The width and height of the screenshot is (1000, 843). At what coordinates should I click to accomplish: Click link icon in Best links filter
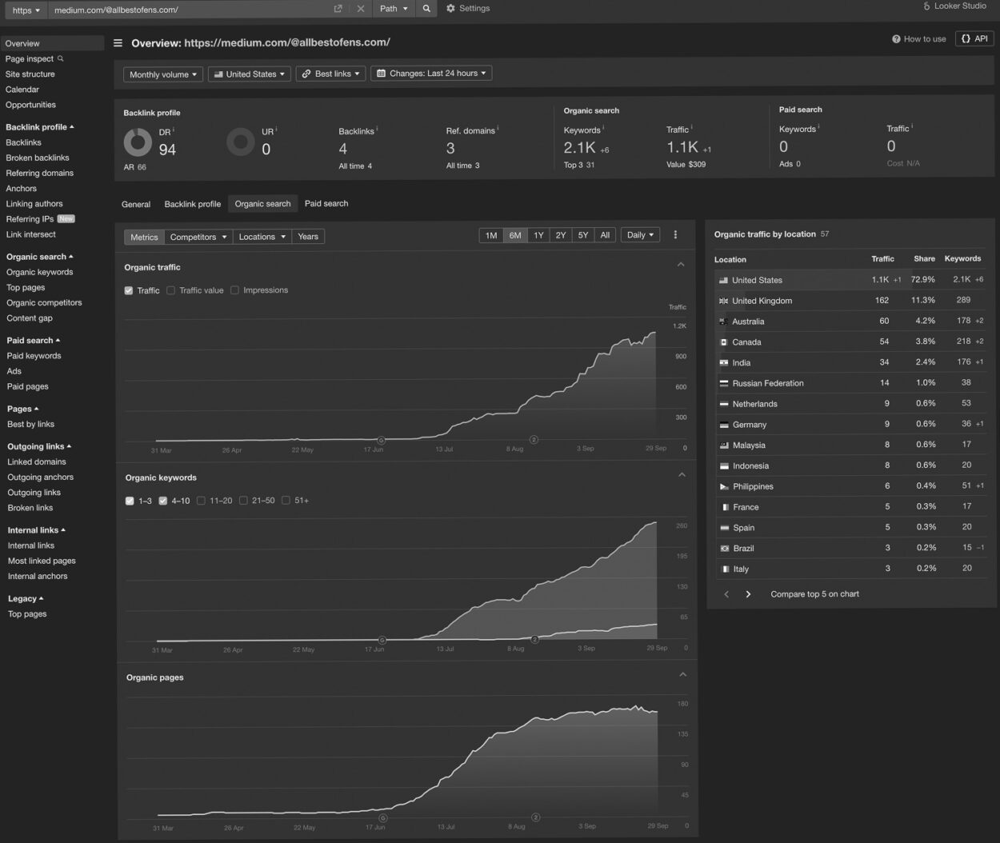coord(306,74)
